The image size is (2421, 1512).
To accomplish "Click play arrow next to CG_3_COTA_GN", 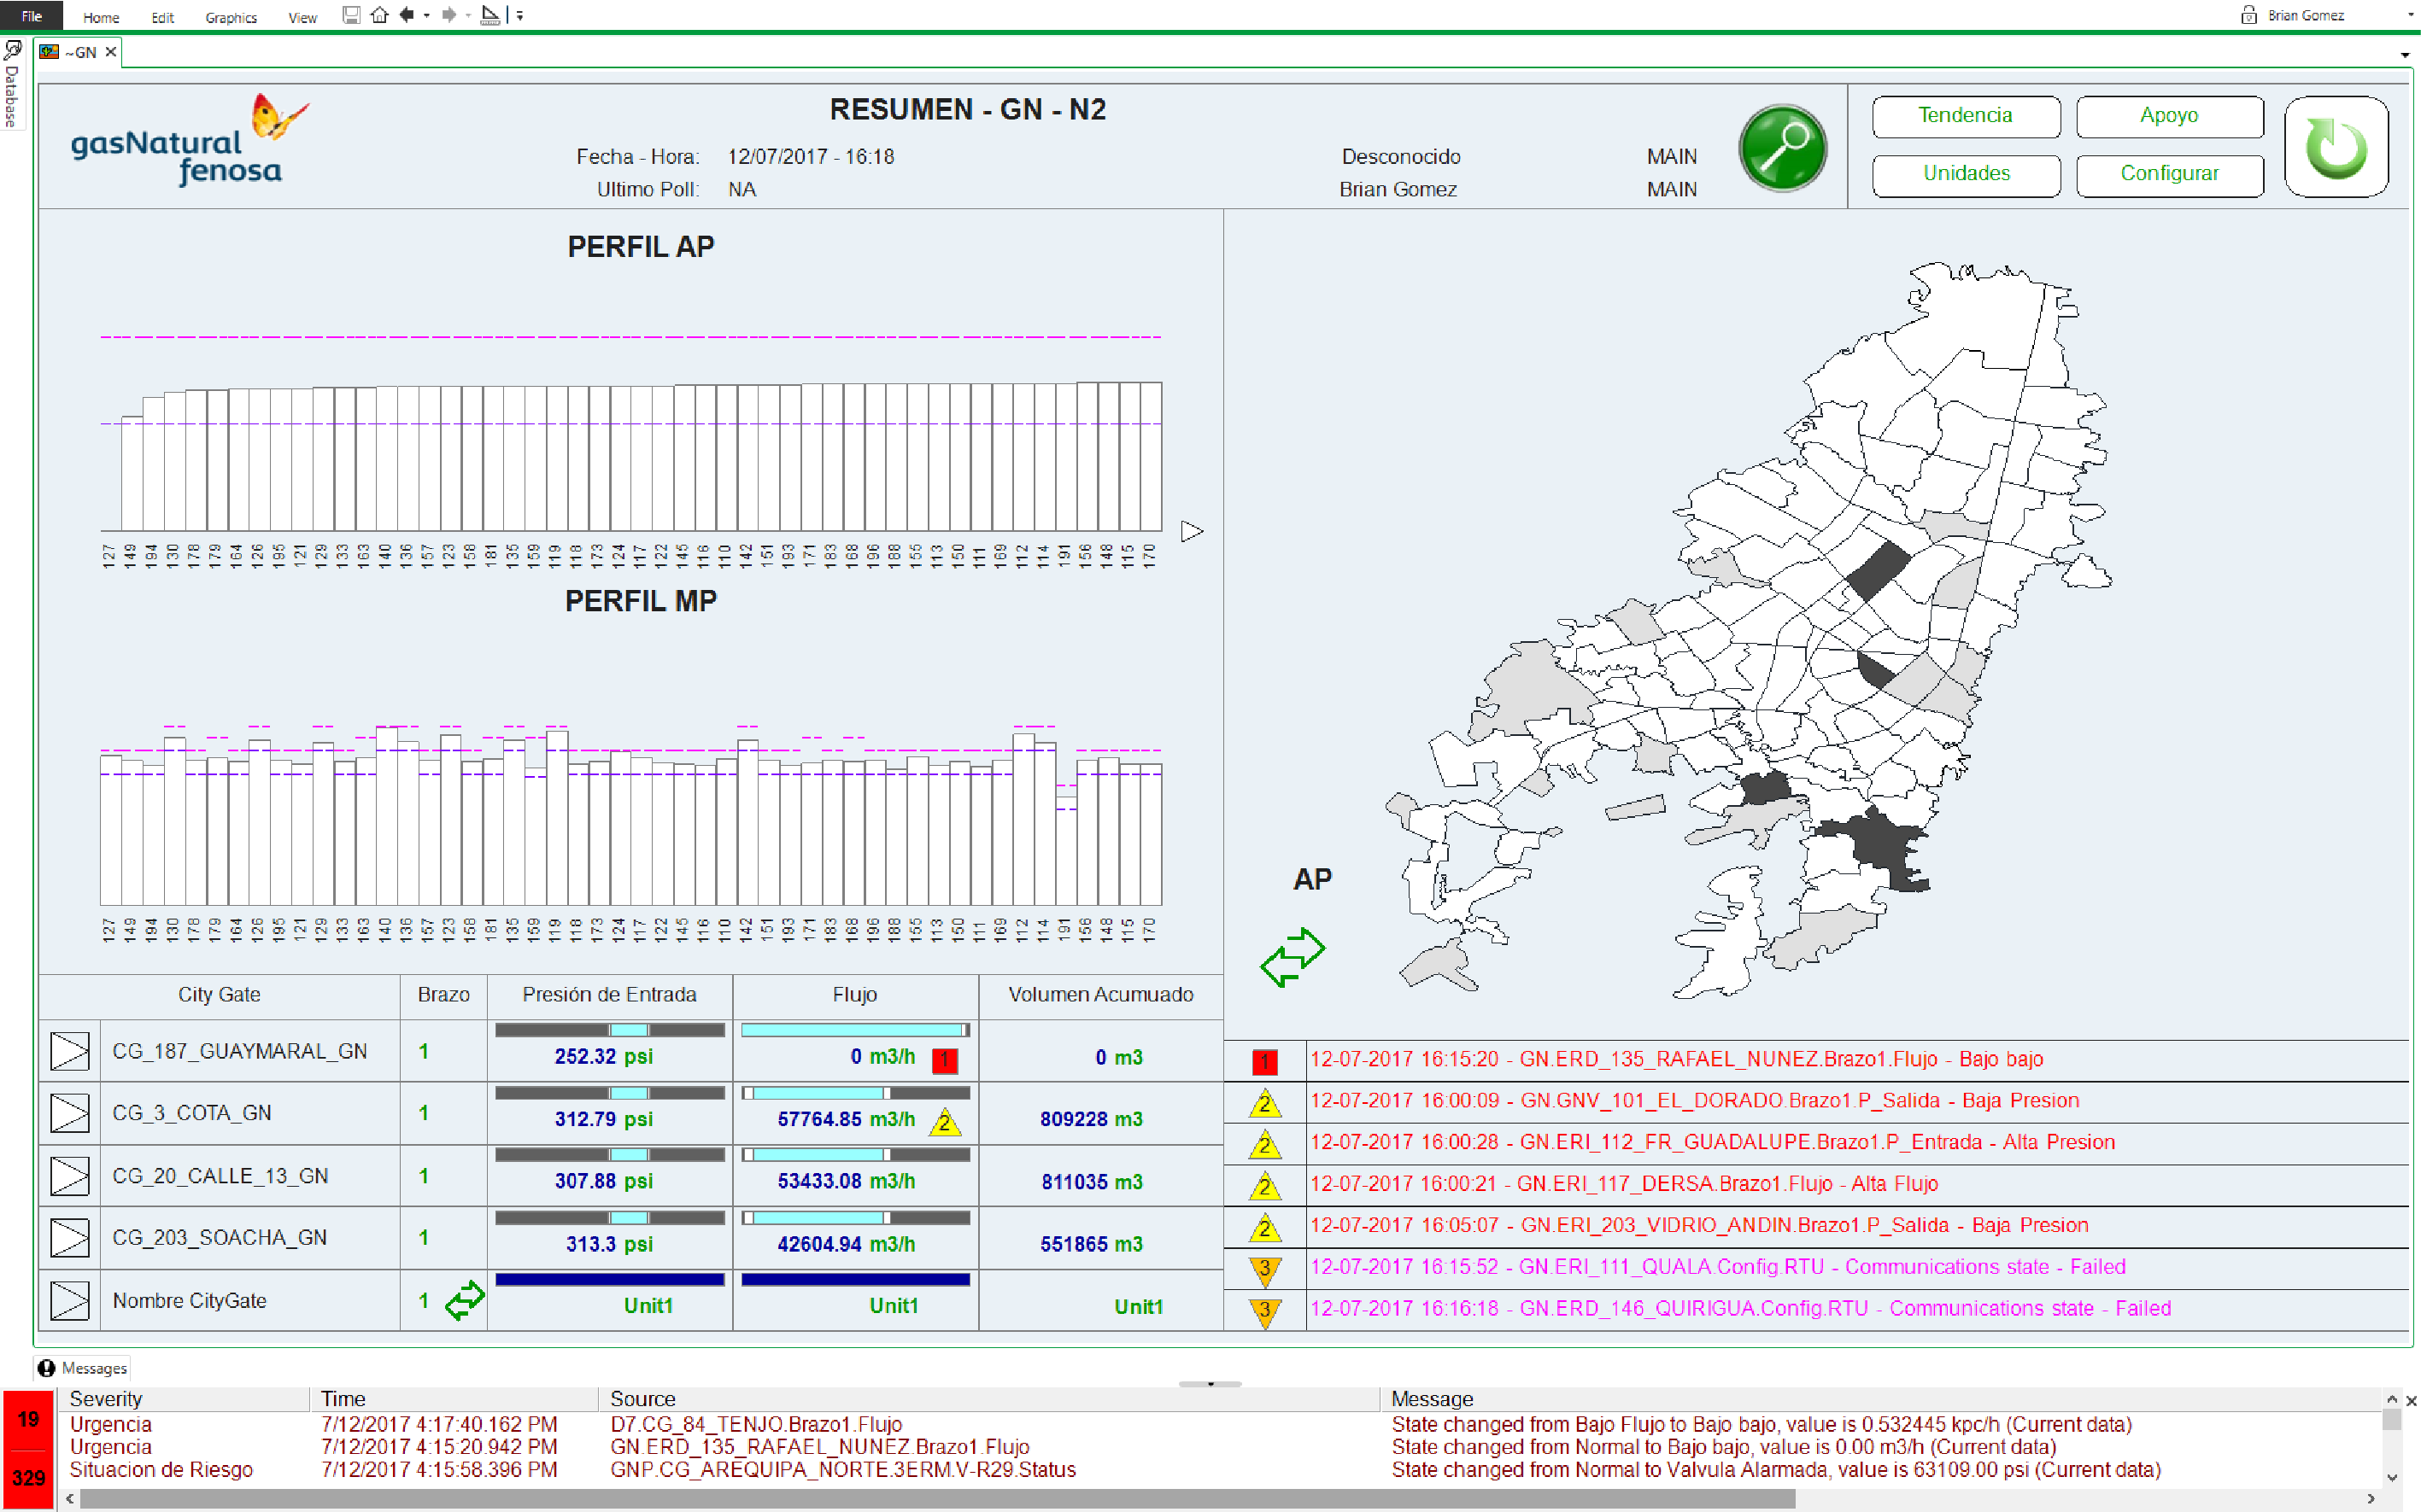I will [x=69, y=1113].
